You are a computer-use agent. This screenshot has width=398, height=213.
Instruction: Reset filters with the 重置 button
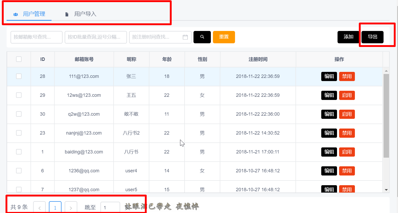point(224,37)
